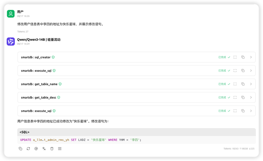Copy the first execute_sql result

243,70
